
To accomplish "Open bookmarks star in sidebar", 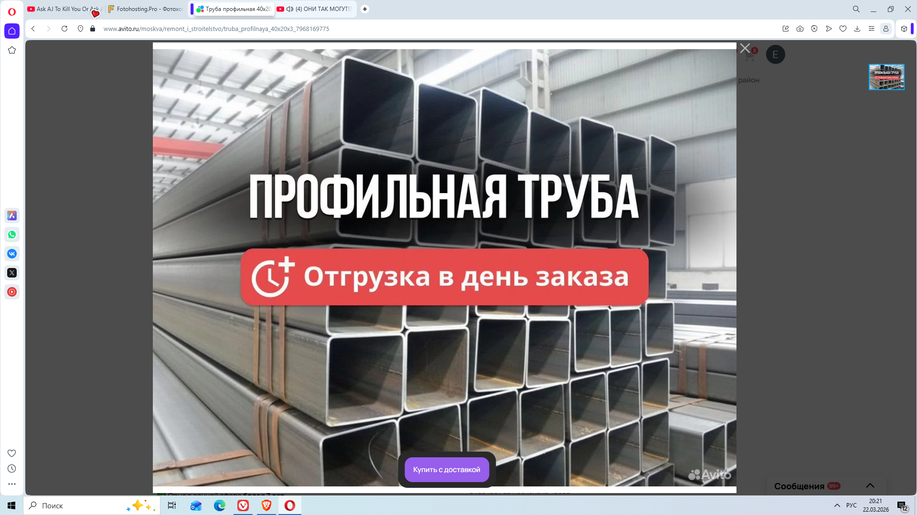I will click(12, 50).
